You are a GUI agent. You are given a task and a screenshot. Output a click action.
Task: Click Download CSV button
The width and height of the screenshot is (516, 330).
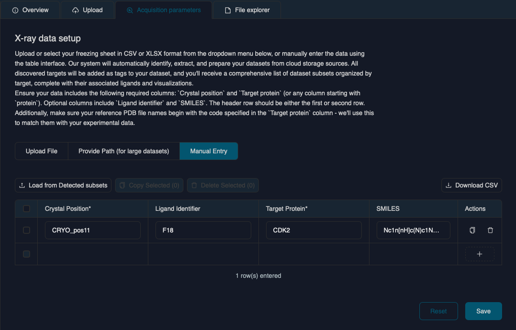[x=472, y=185]
